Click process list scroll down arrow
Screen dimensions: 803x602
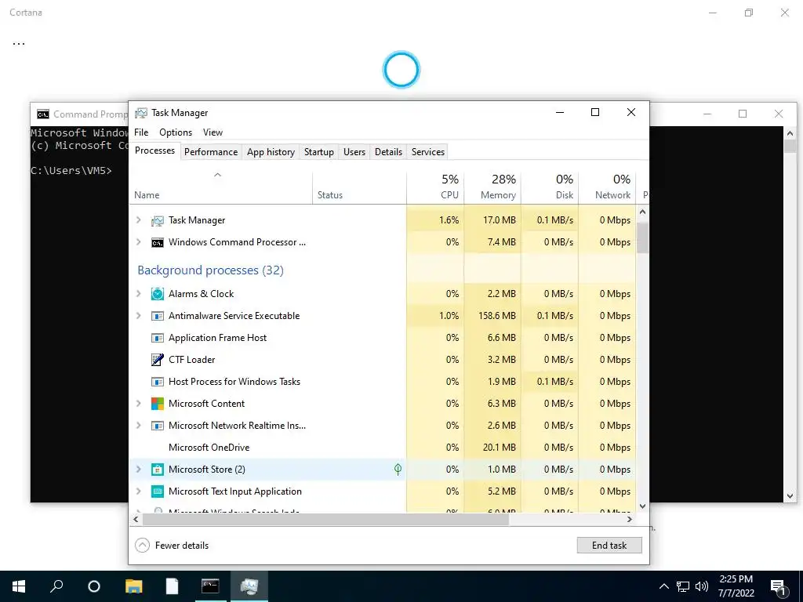[643, 506]
